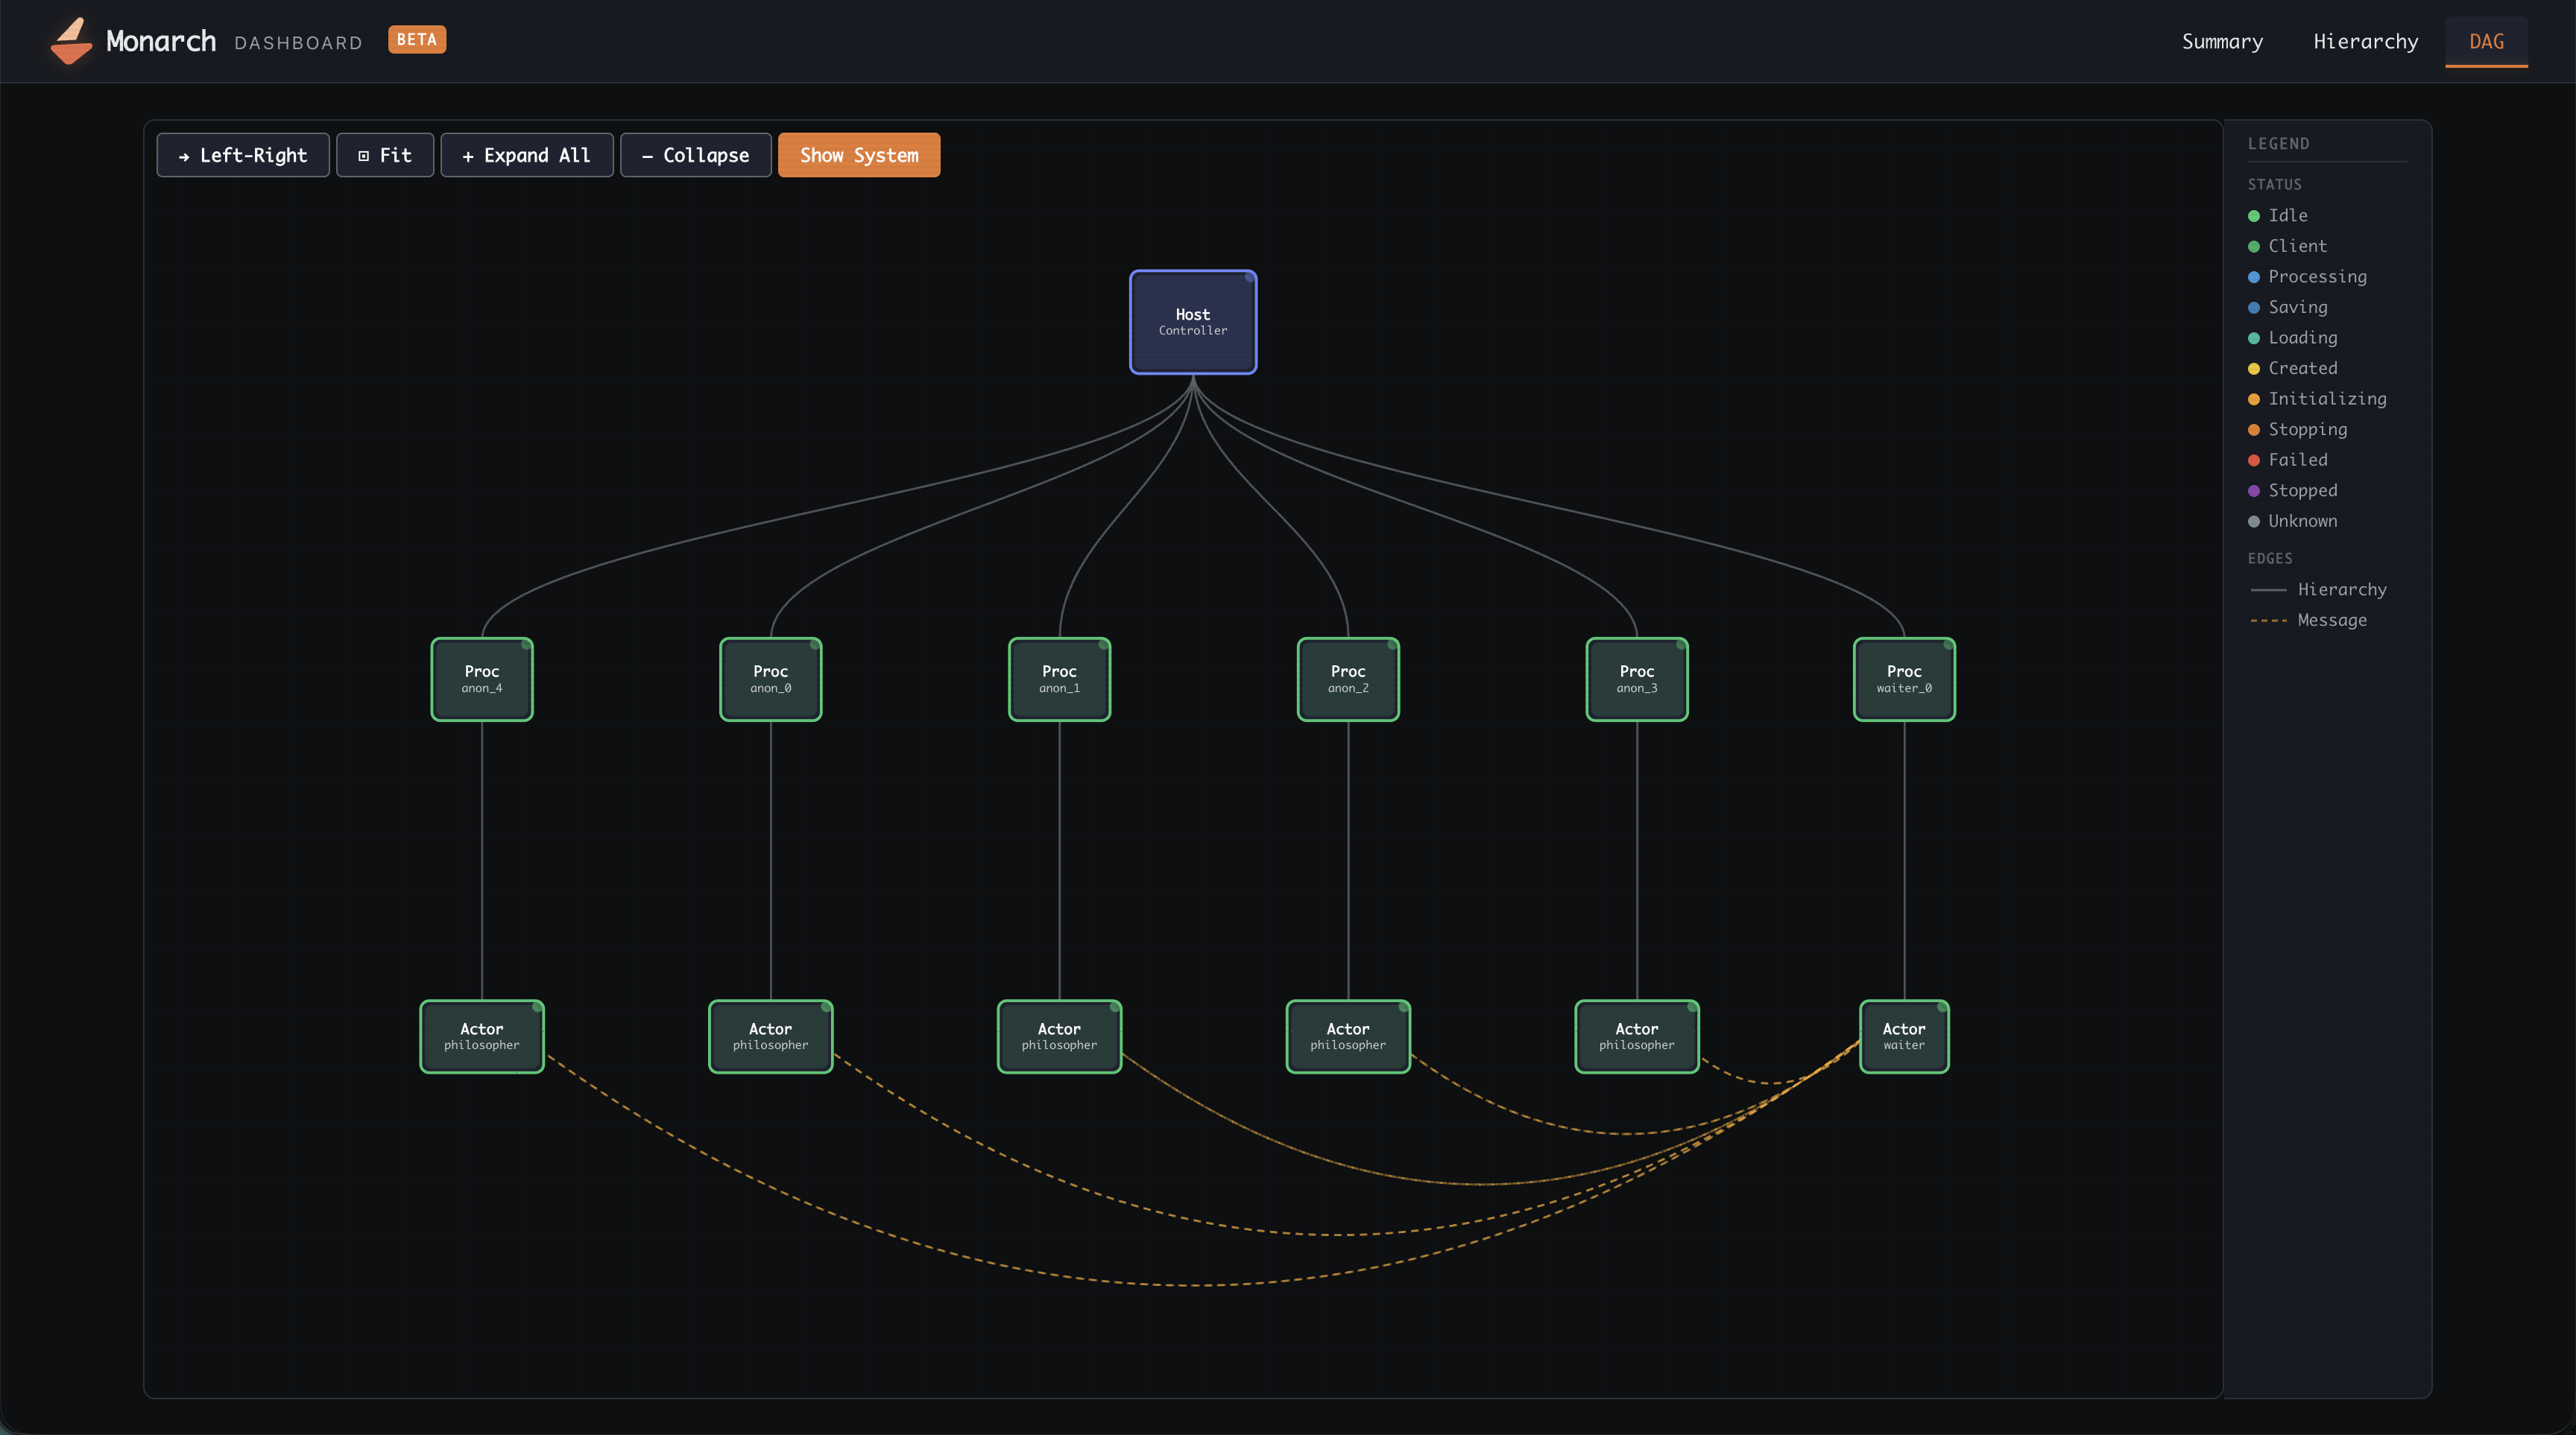Click status indicator on Host node
This screenshot has width=2576, height=1435.
(1249, 278)
